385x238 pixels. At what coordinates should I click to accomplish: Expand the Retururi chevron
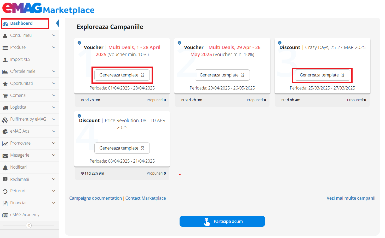[54, 191]
